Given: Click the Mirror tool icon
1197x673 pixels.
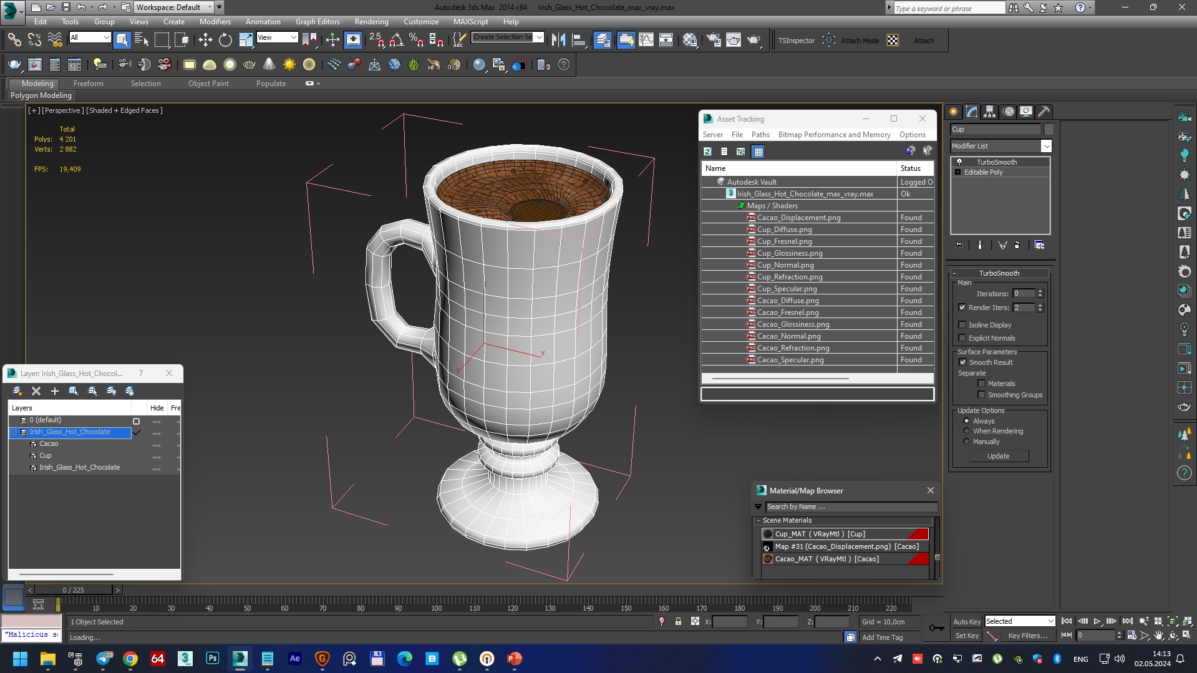Looking at the screenshot, I should tap(558, 41).
